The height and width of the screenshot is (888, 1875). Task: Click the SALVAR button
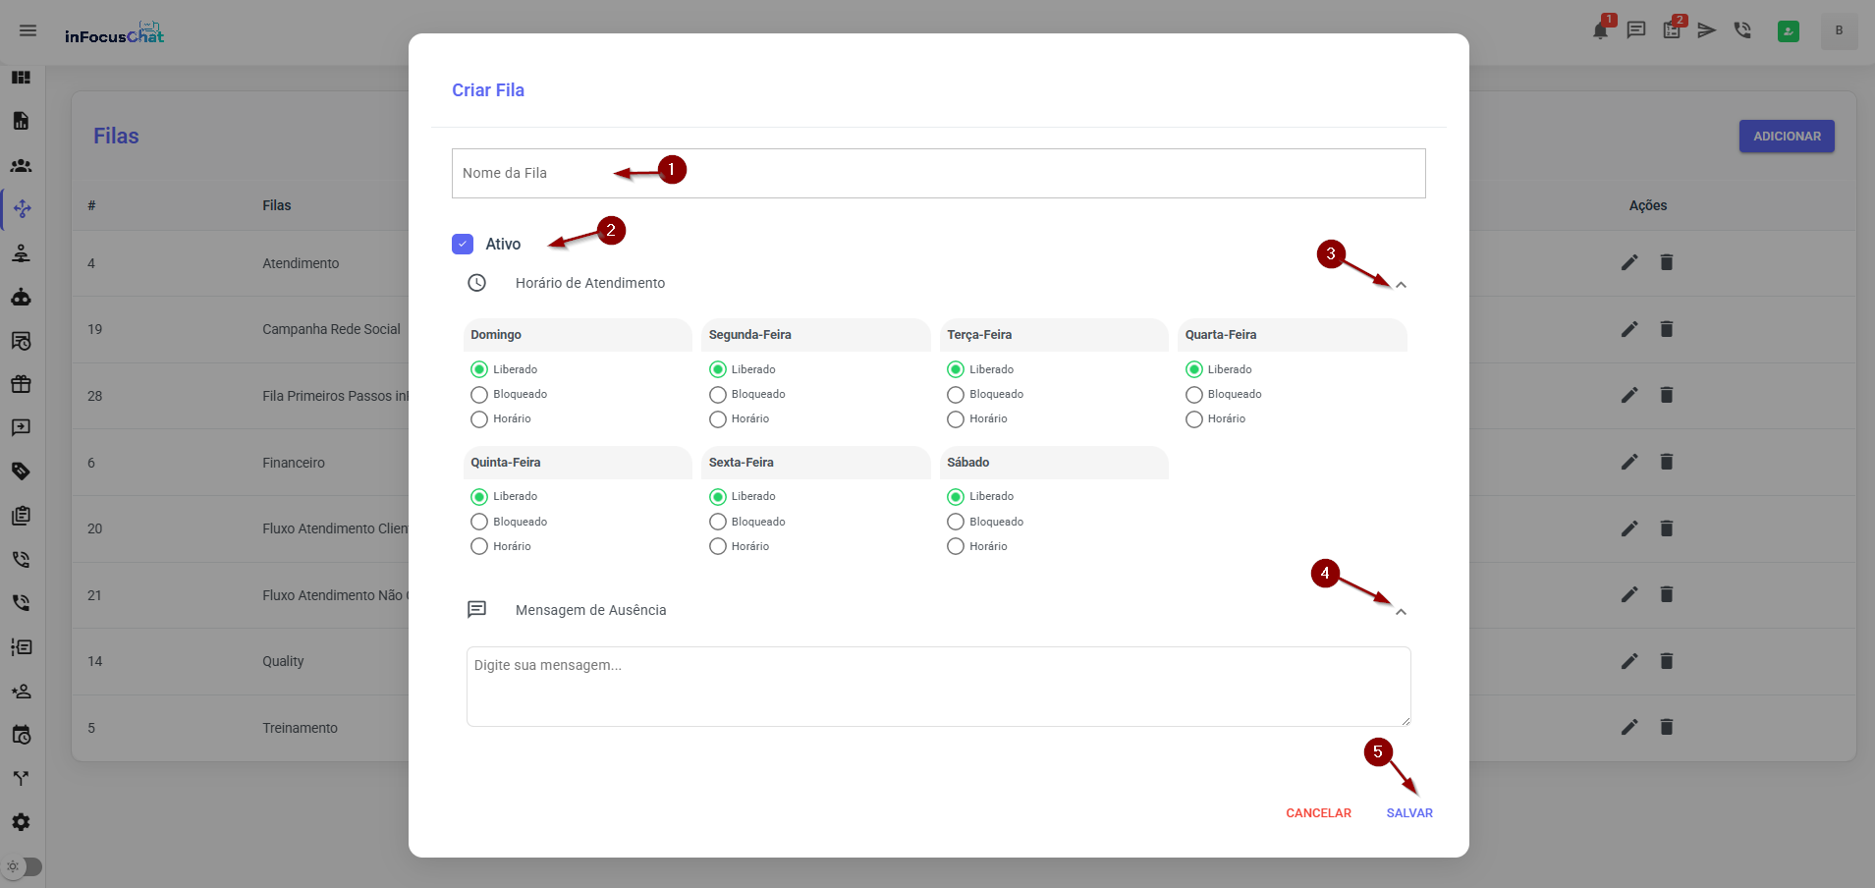1409,813
